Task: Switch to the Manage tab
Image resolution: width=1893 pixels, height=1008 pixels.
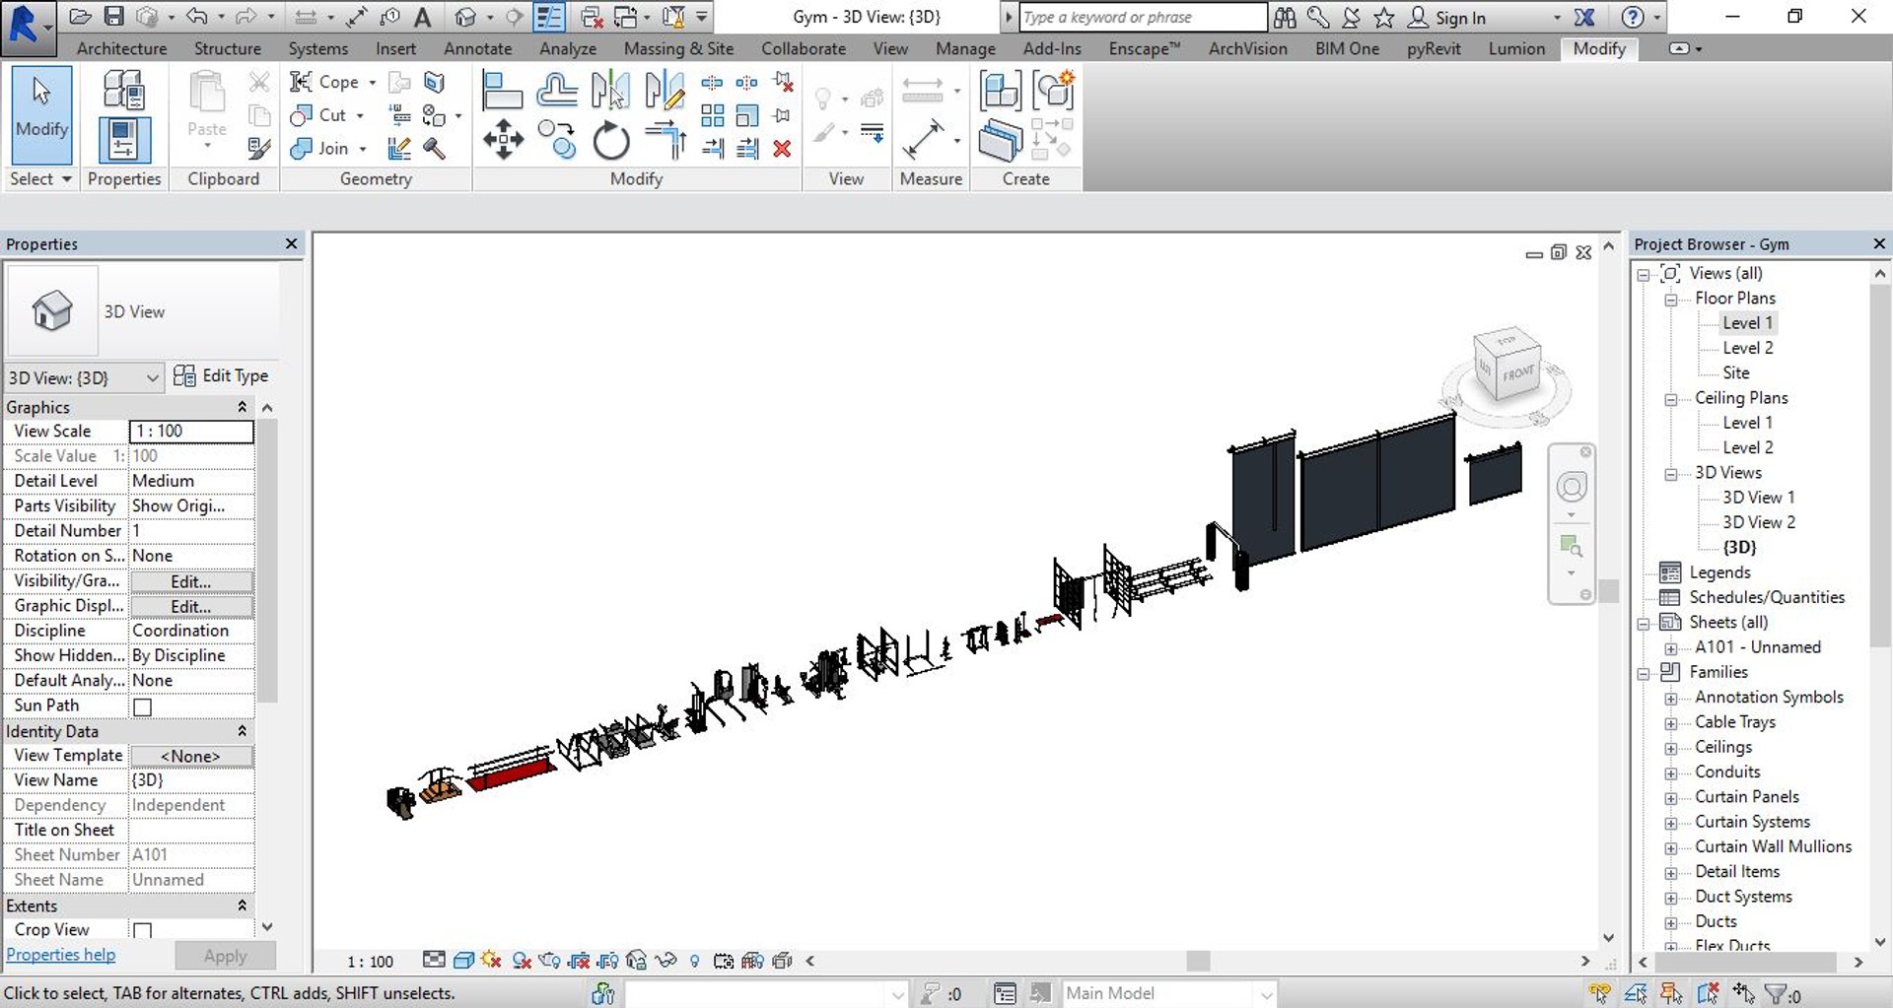Action: pyautogui.click(x=965, y=48)
